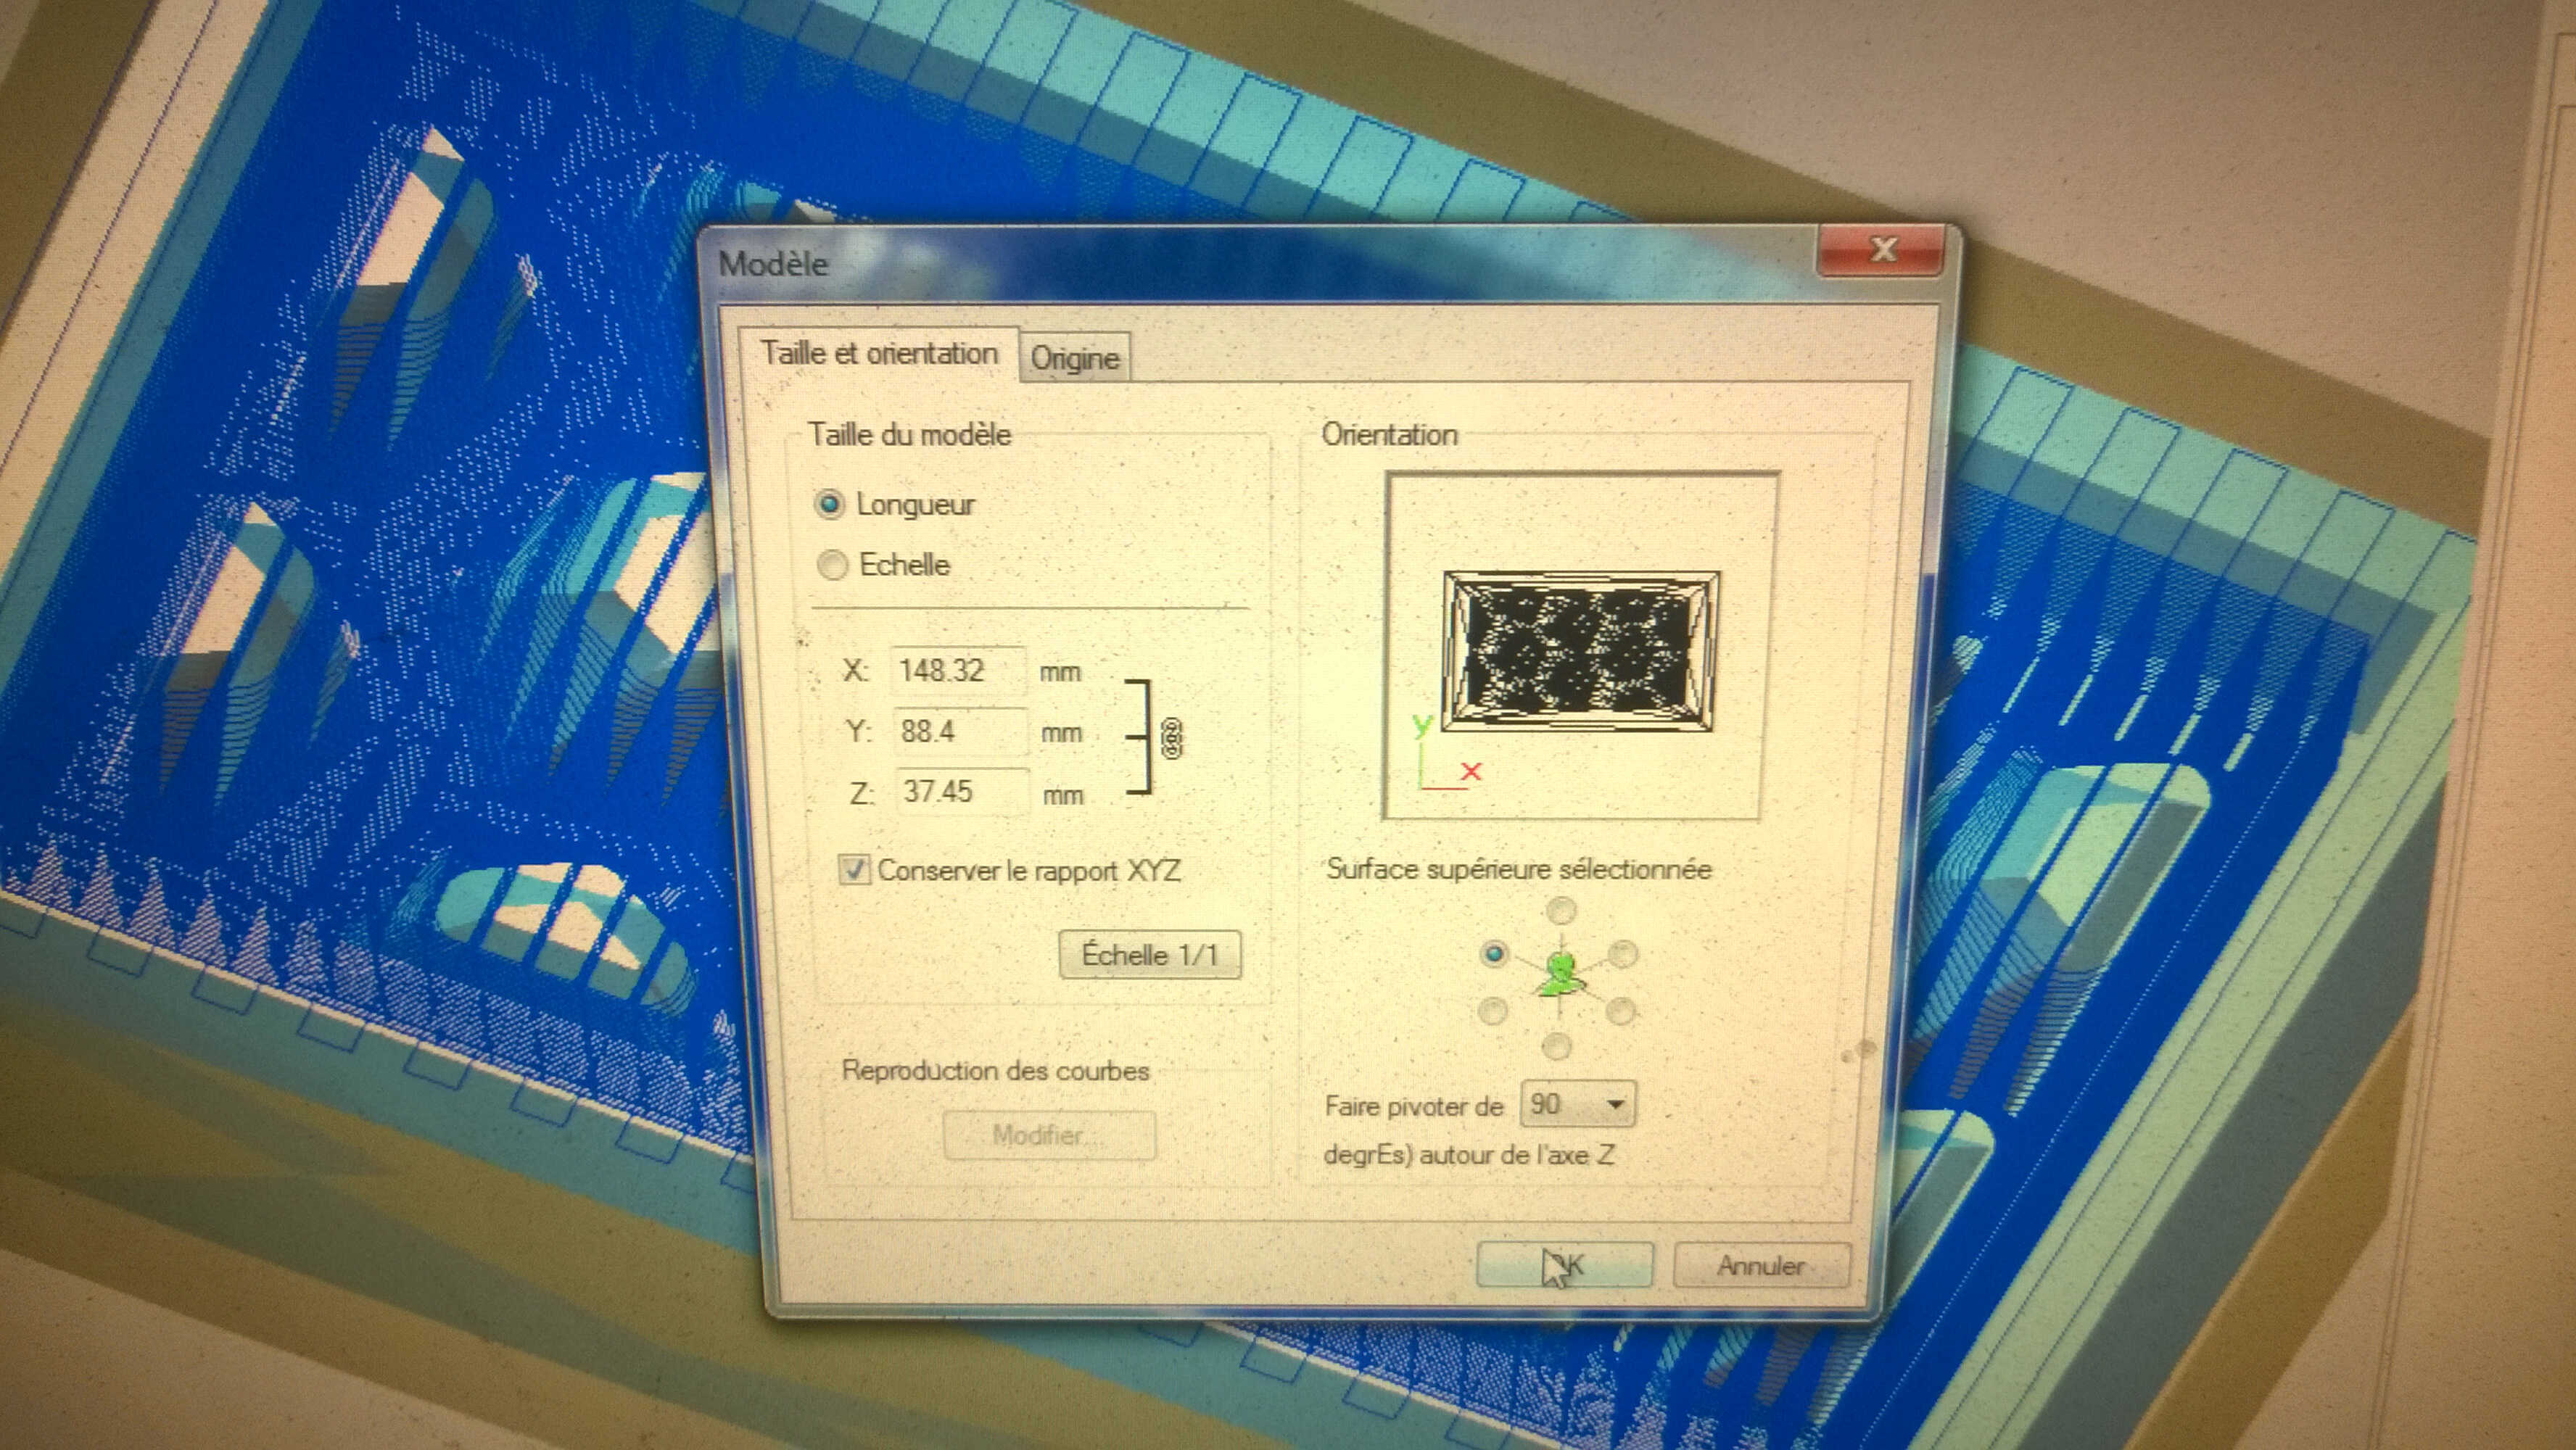
Task: Click the 'Faire pivoter de' label
Action: [x=1413, y=1106]
